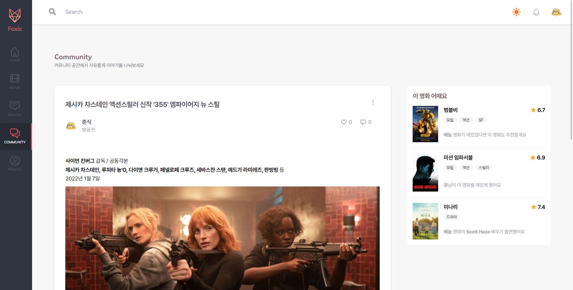Select the SF genre tag on 범블비
Viewport: 573px width, 290px height.
481,120
